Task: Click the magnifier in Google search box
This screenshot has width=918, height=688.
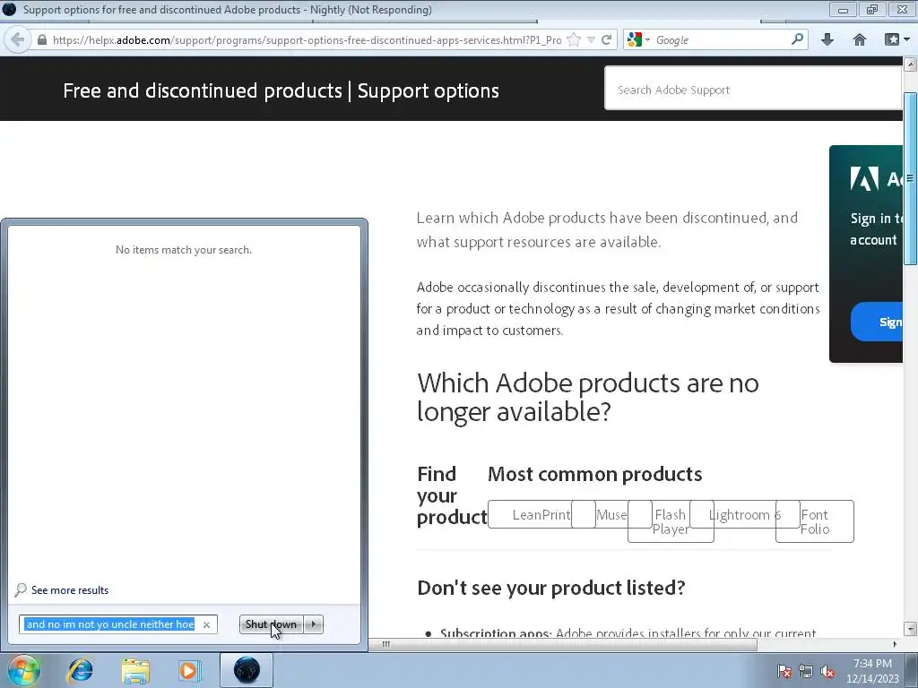Action: [x=797, y=39]
